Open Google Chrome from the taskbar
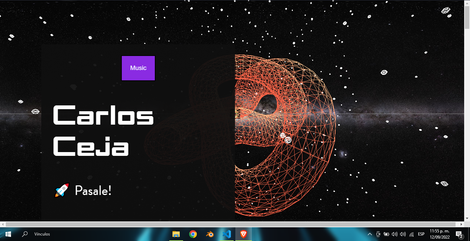470x241 pixels. coord(193,234)
